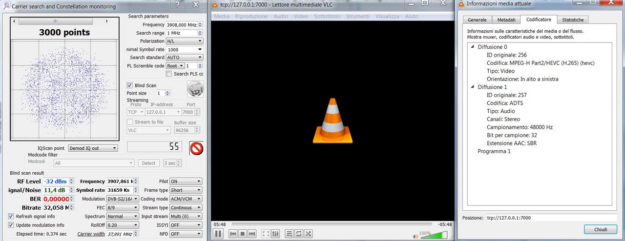Open the Search range dropdown
This screenshot has width=625, height=241.
185,33
